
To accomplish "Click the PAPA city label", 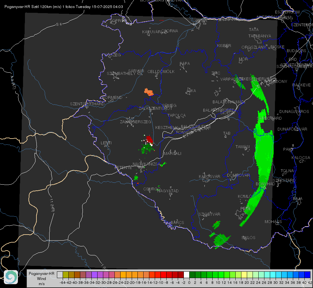I will (x=185, y=64).
